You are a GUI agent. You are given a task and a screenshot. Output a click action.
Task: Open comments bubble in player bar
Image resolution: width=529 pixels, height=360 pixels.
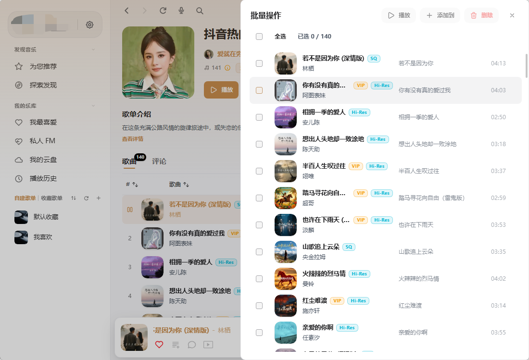(191, 345)
